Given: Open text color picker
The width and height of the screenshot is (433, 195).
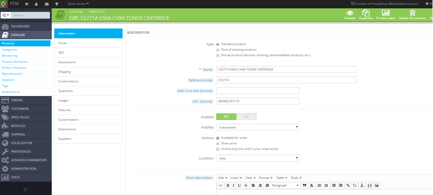Looking at the screenshot, I should [x=312, y=185].
